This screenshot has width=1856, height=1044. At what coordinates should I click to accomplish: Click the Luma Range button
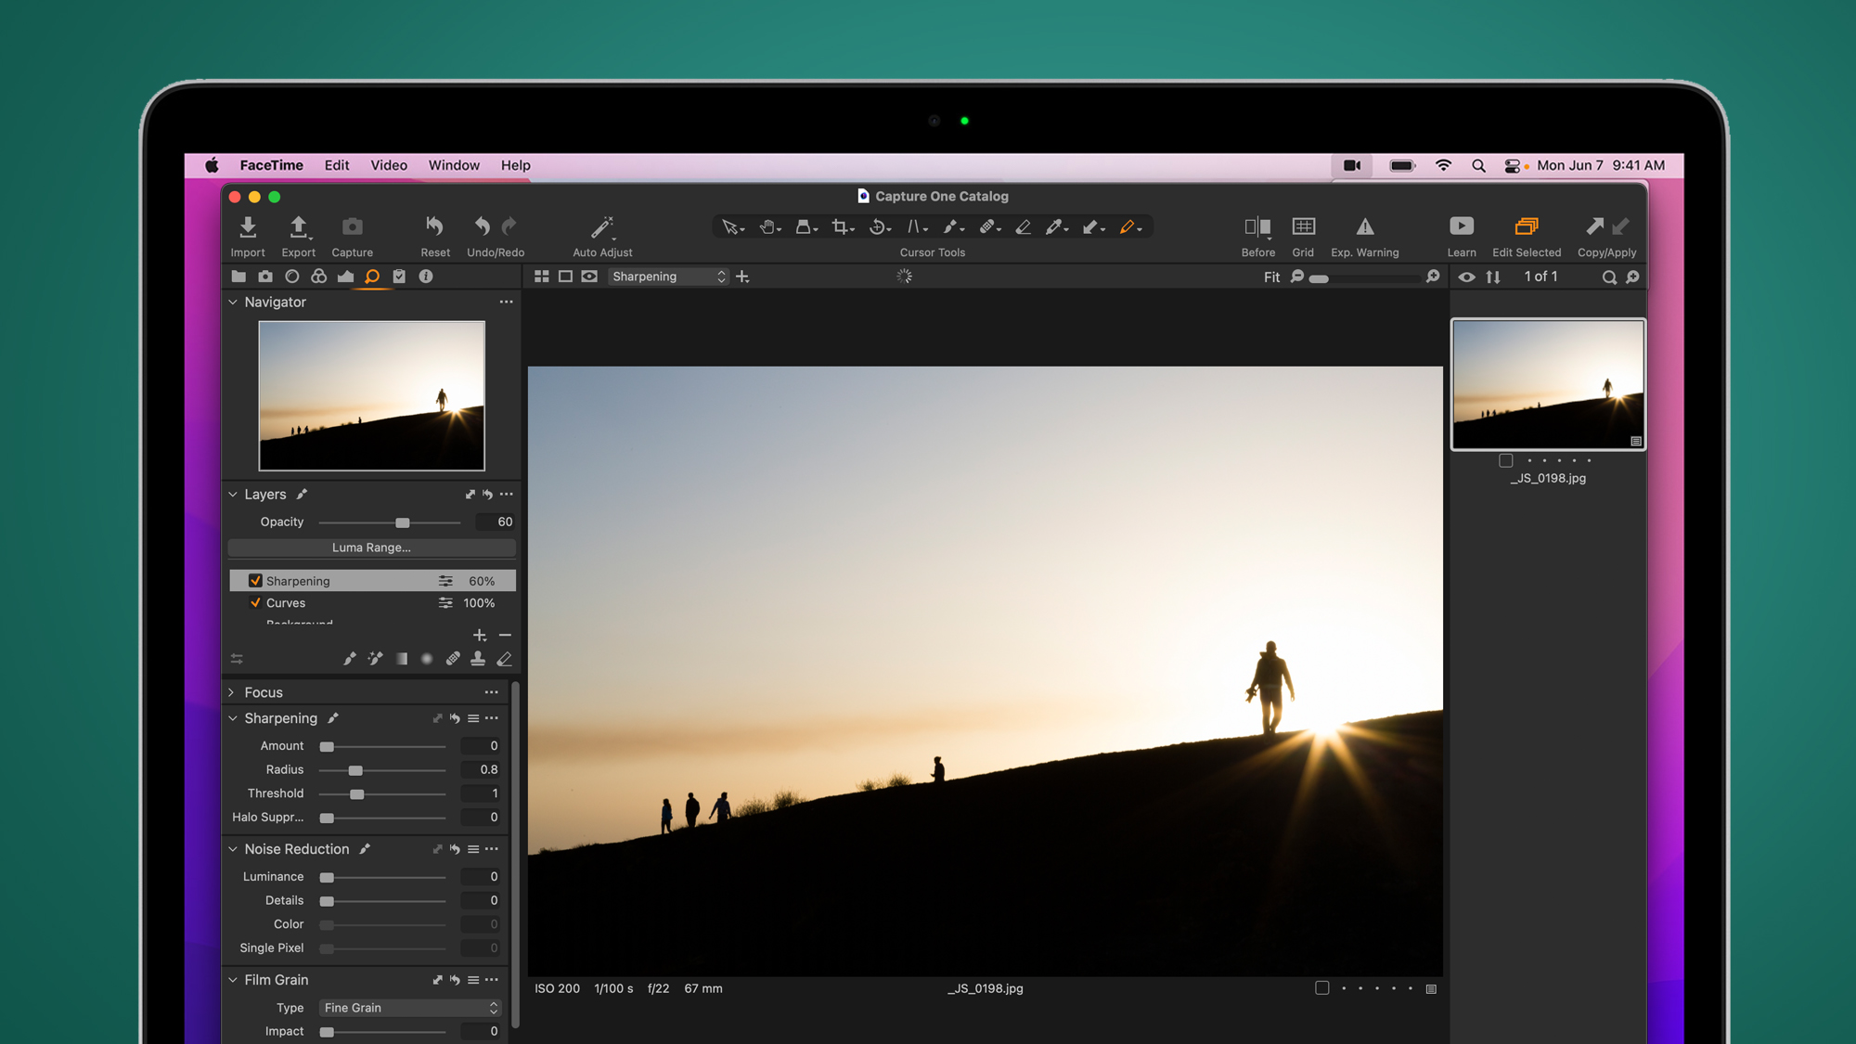coord(371,547)
